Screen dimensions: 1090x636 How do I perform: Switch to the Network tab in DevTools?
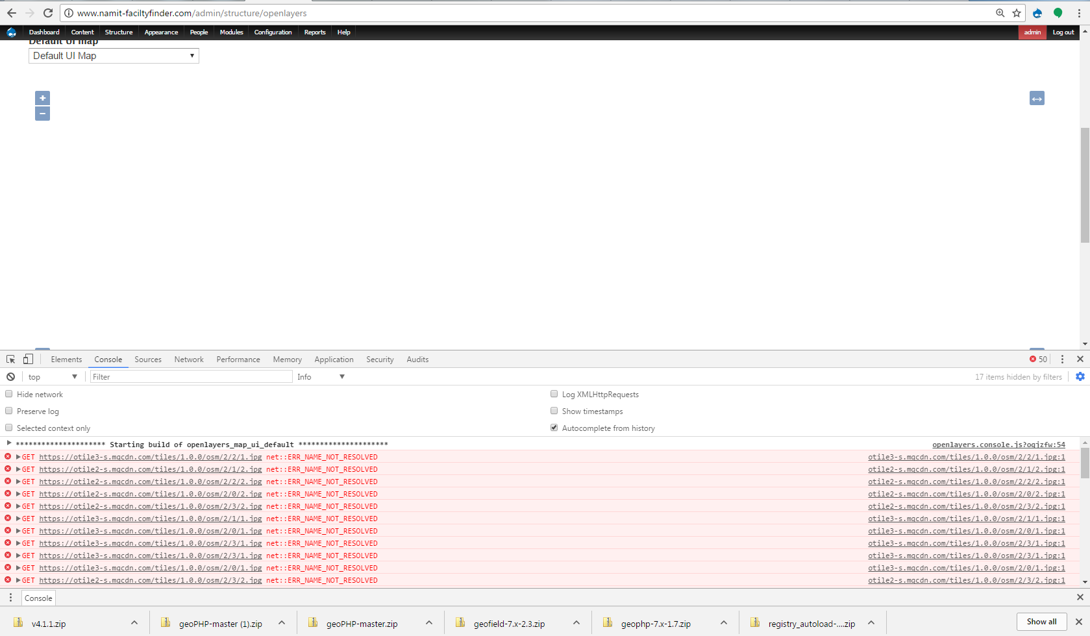[189, 360]
